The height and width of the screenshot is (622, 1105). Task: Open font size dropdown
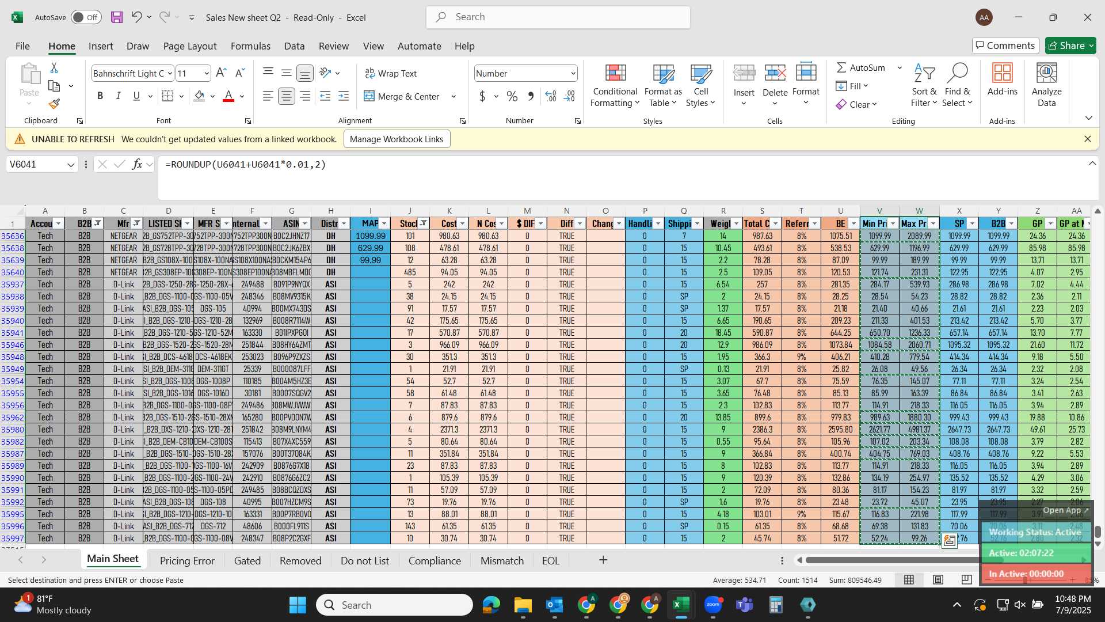click(x=207, y=73)
